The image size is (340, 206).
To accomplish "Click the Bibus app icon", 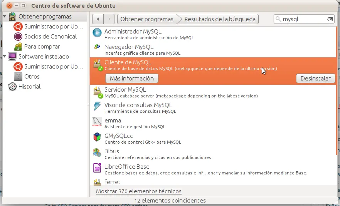I will tap(97, 152).
